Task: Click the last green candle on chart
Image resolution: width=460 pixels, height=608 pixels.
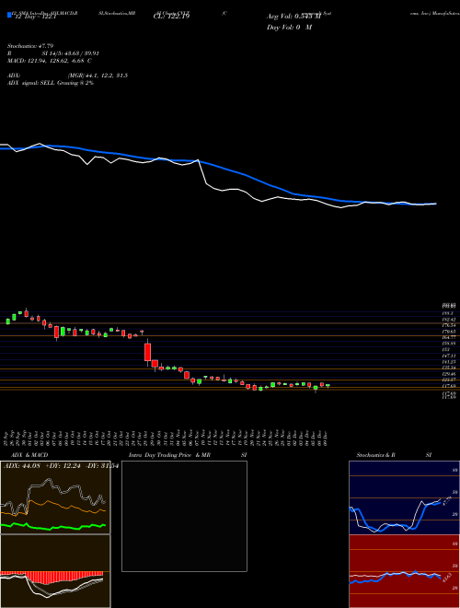Action: point(328,385)
